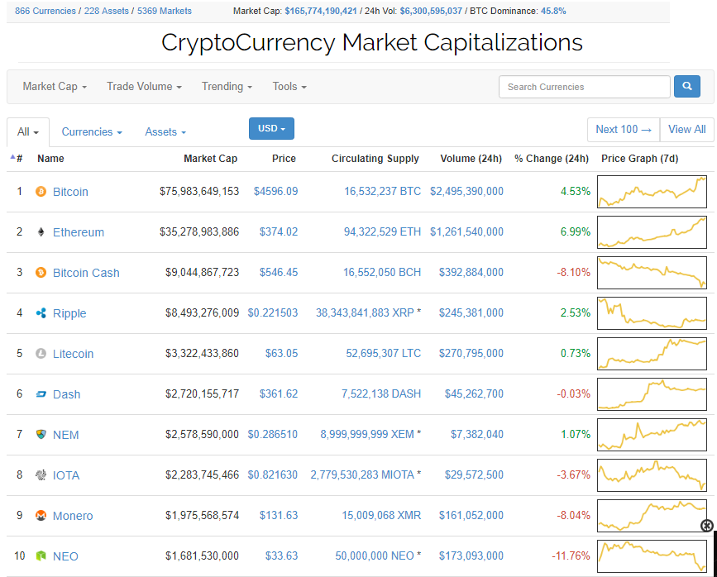
Task: Click the Dash logo icon
Action: 41,394
